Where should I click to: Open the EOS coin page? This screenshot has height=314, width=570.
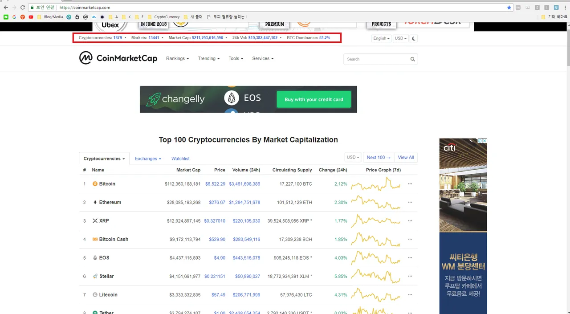tap(104, 258)
